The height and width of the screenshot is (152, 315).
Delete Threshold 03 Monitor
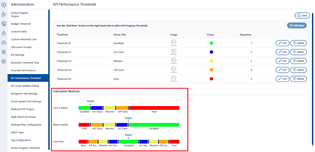tap(298, 61)
